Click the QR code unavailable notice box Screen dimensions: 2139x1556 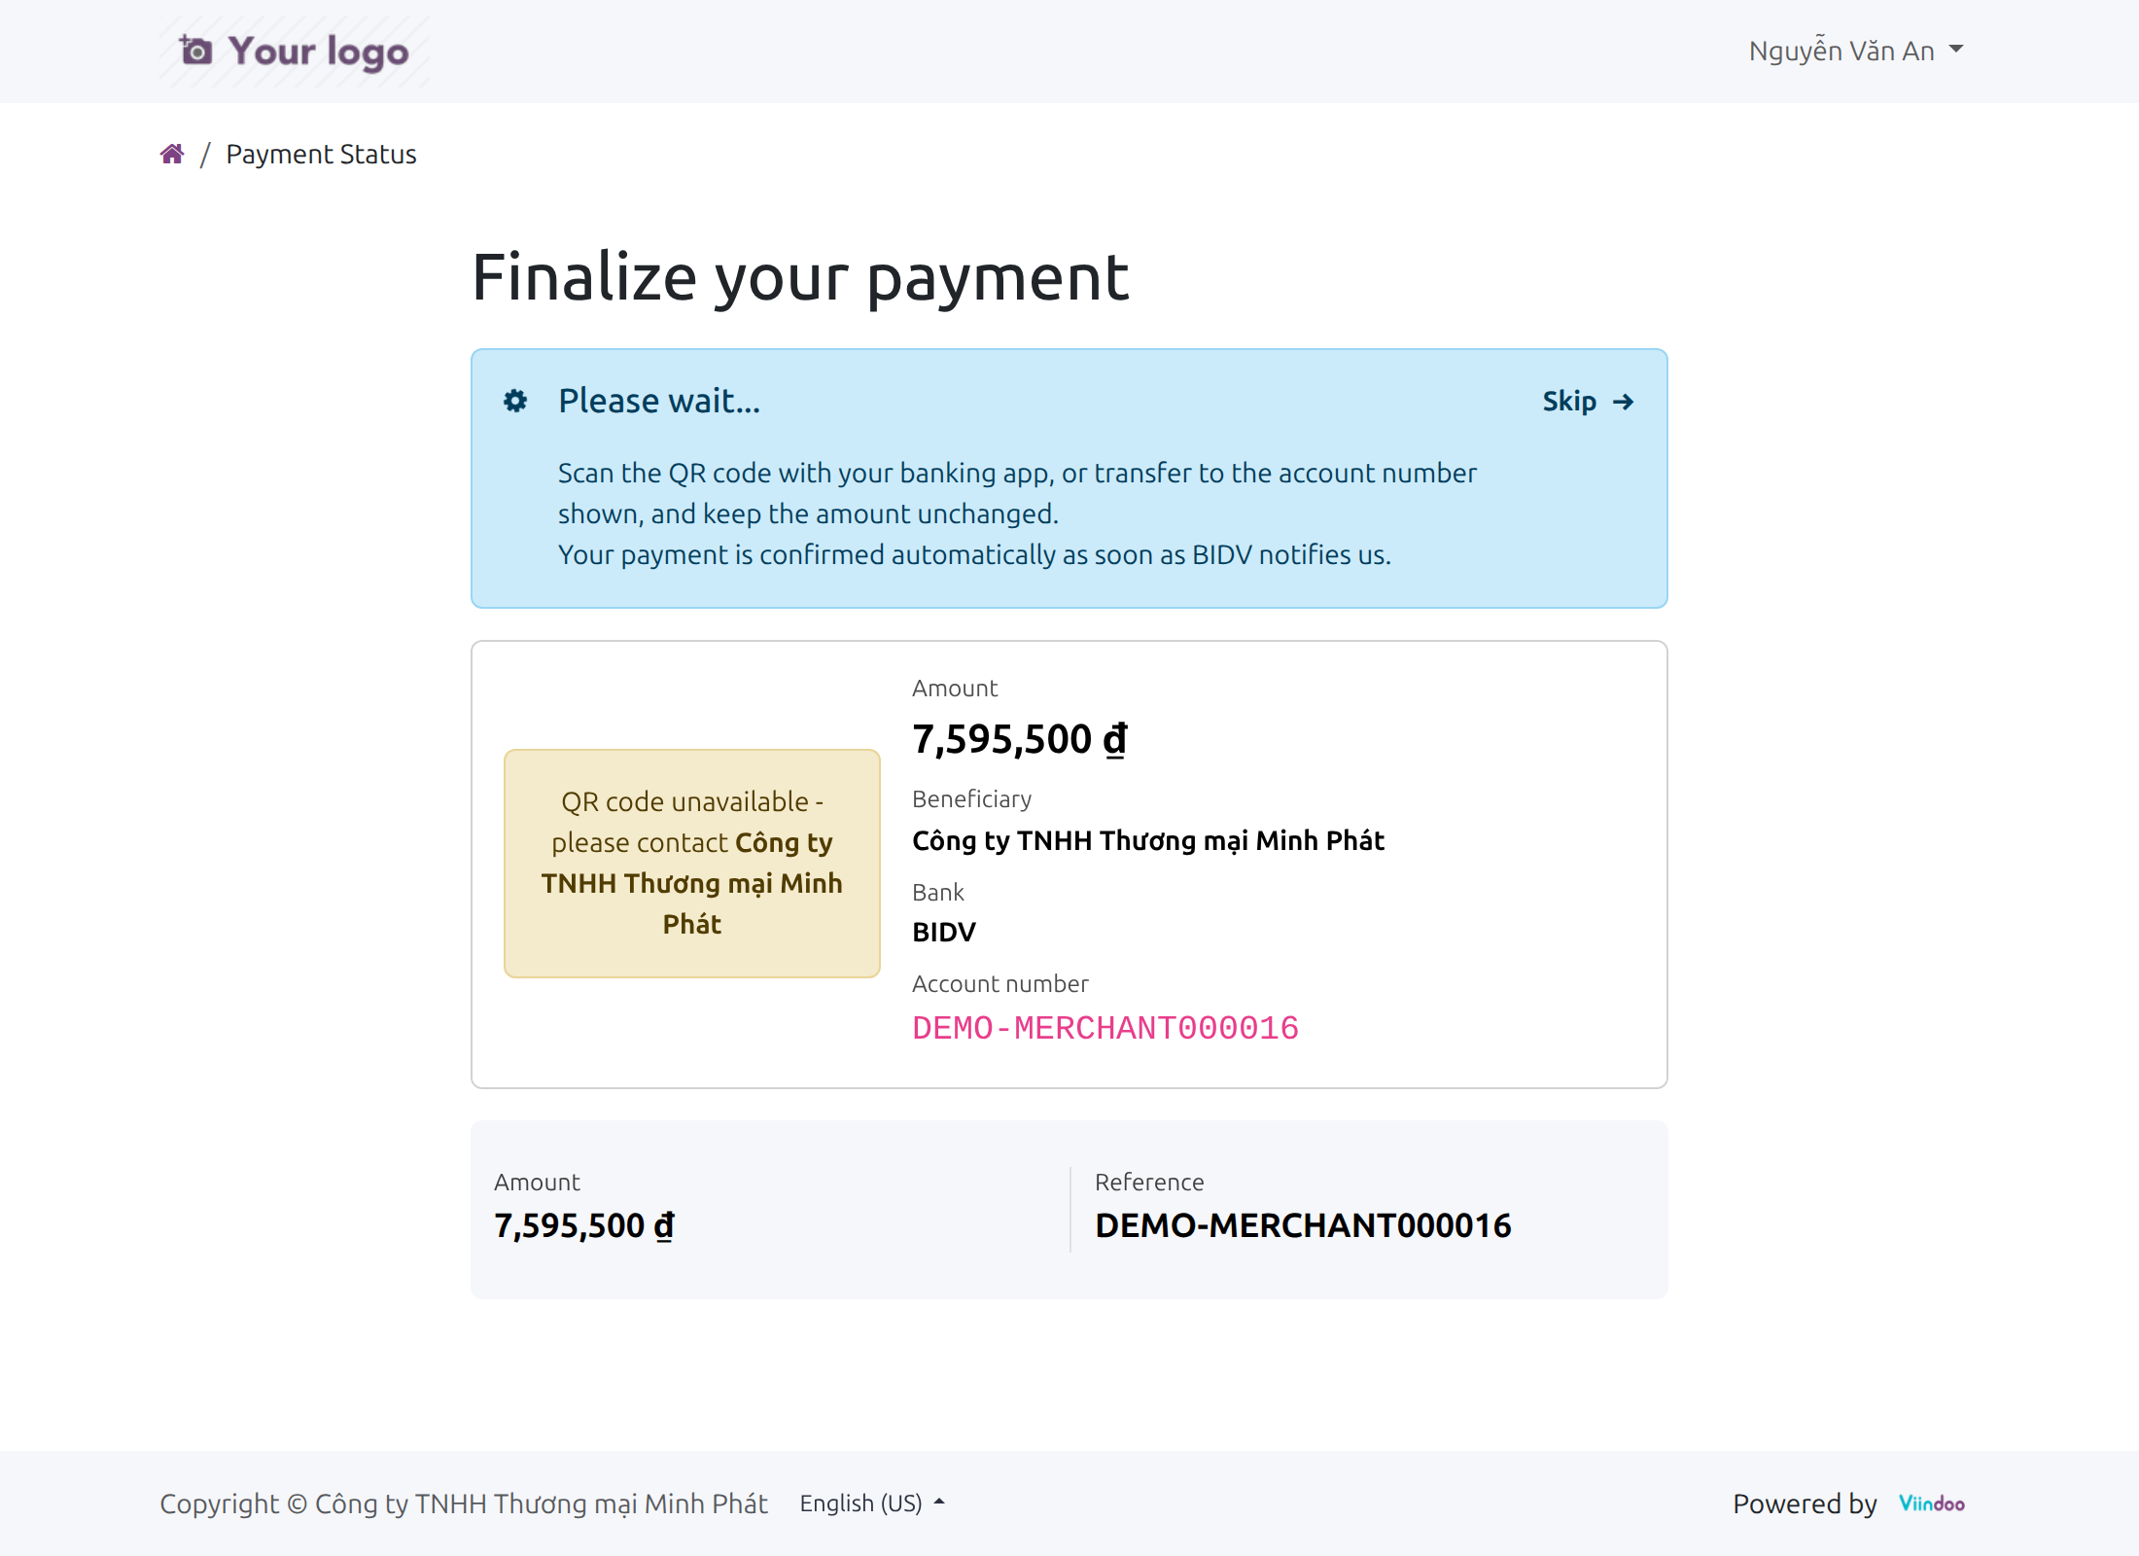click(692, 864)
